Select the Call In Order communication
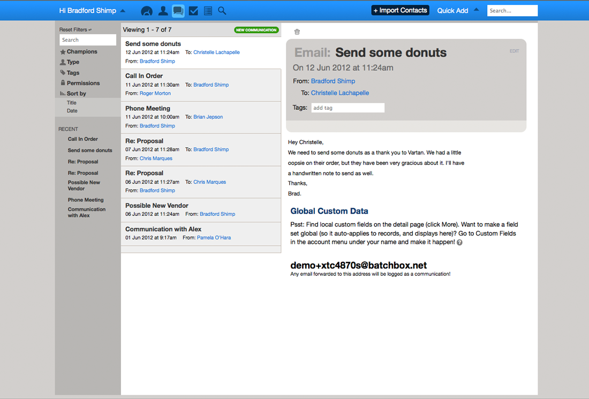Screen dimensions: 589x399 point(201,85)
